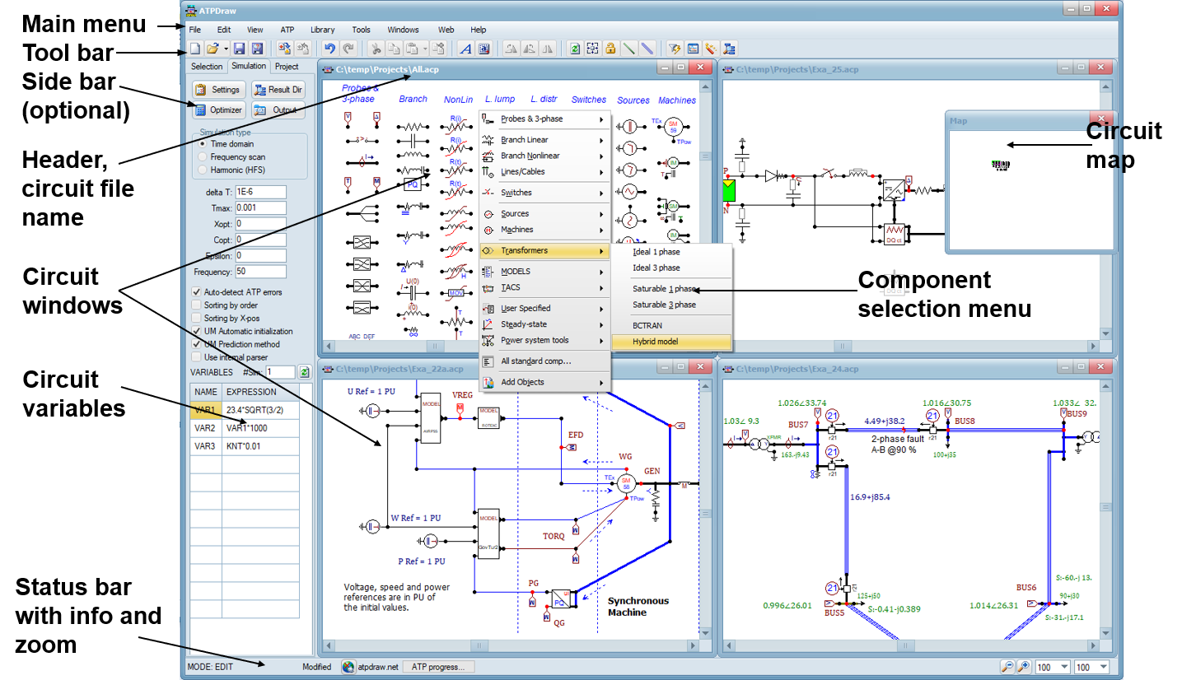Enable Use internal parser checkbox

(x=196, y=357)
